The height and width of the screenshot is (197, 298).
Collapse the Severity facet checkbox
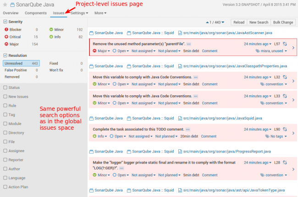pyautogui.click(x=6, y=22)
